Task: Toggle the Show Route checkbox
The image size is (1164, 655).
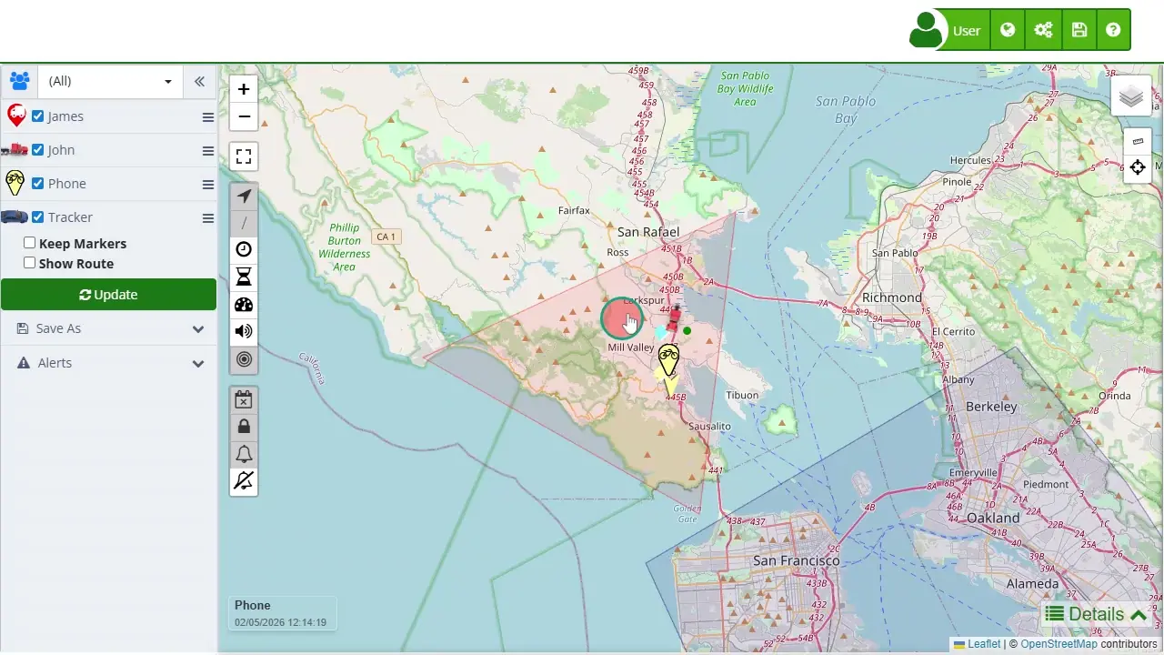Action: tap(30, 263)
